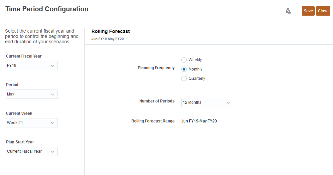Expand the Plan Start Year dropdown
The width and height of the screenshot is (333, 175).
[32, 151]
